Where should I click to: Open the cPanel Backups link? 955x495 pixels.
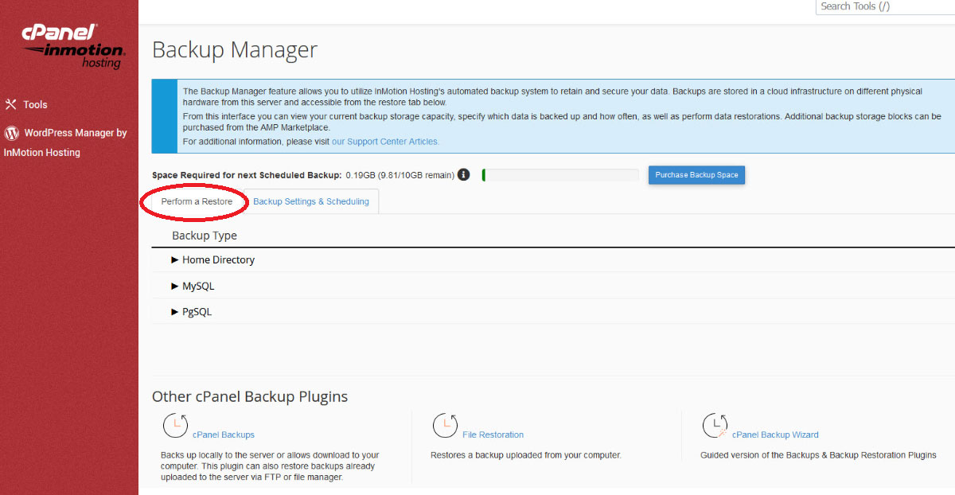224,435
